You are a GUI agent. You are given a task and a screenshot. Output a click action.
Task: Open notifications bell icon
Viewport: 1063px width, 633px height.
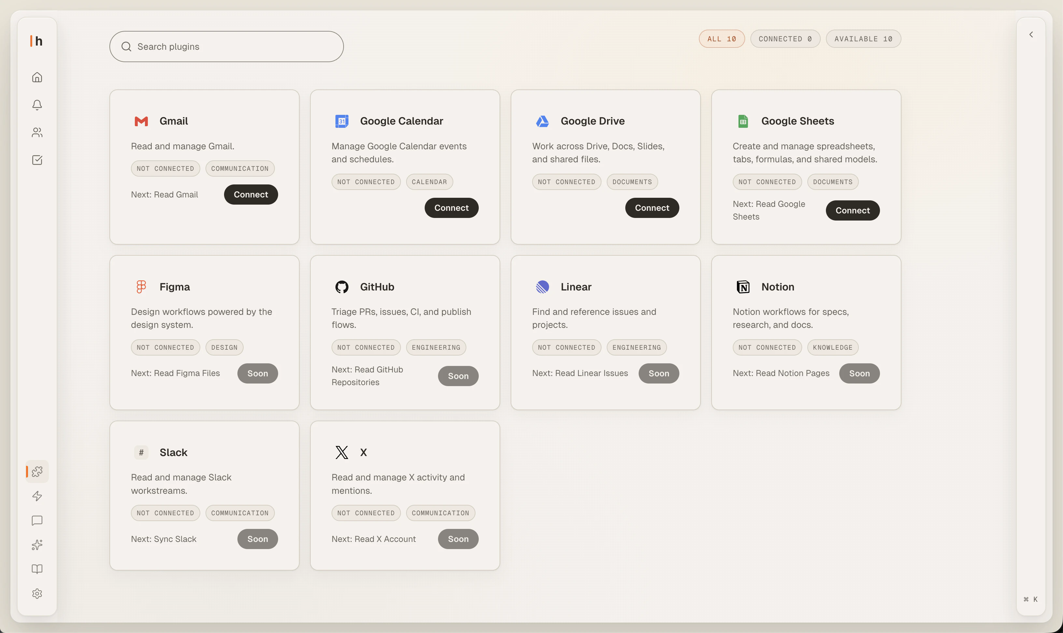pyautogui.click(x=37, y=105)
